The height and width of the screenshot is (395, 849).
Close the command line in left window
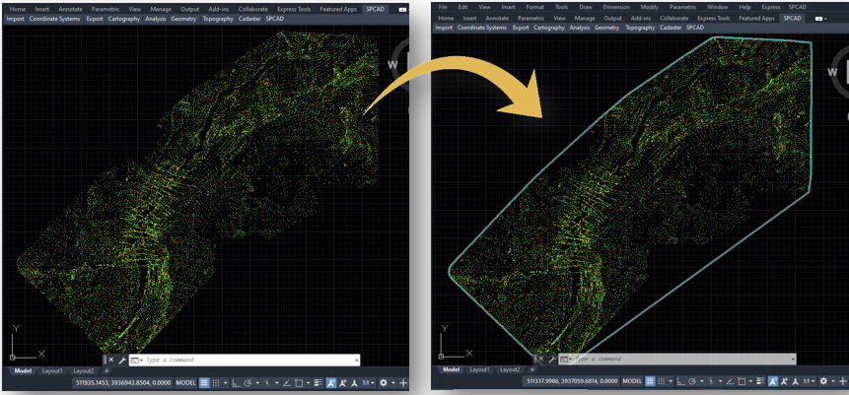click(x=111, y=360)
